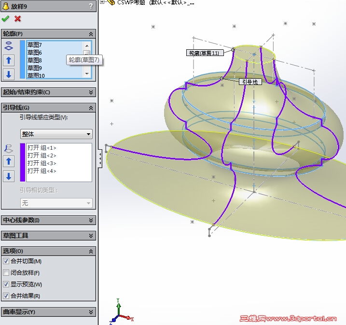Expand the 起始/结束约束(C) section
This screenshot has height=325, width=346.
pos(91,92)
